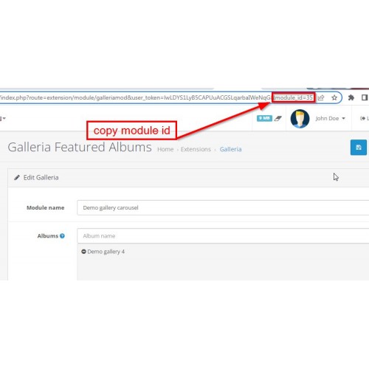Click the browser address bar URL
The image size is (369, 369).
[x=157, y=97]
